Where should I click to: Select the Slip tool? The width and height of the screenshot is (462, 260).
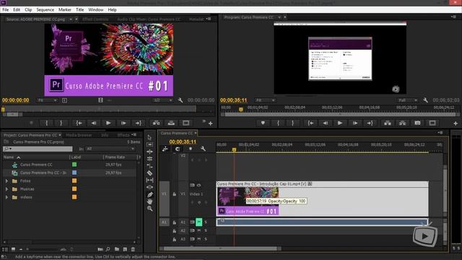click(x=149, y=180)
